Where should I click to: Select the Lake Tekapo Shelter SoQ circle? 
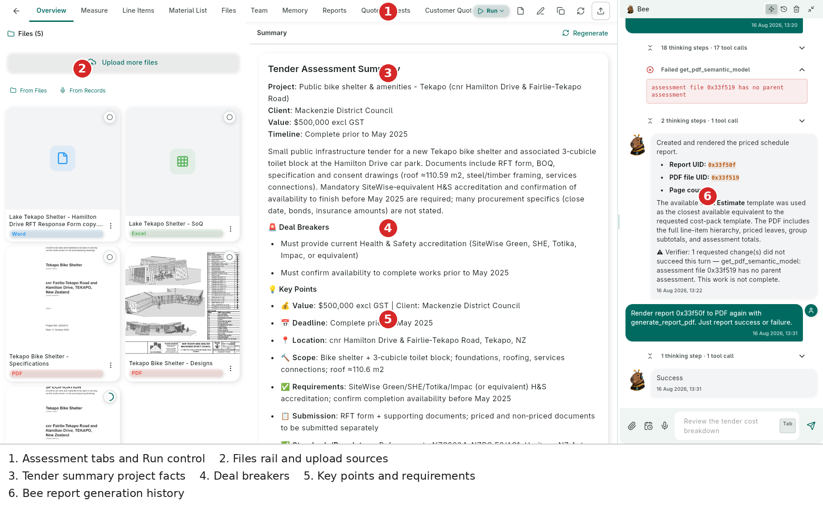click(230, 117)
